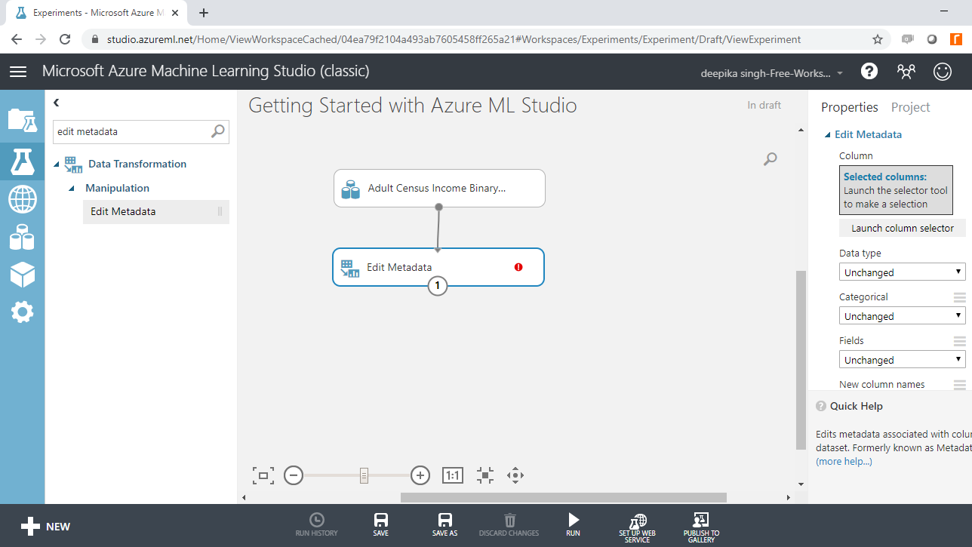Open a new browser tab
Viewport: 972px width, 547px height.
(x=204, y=13)
